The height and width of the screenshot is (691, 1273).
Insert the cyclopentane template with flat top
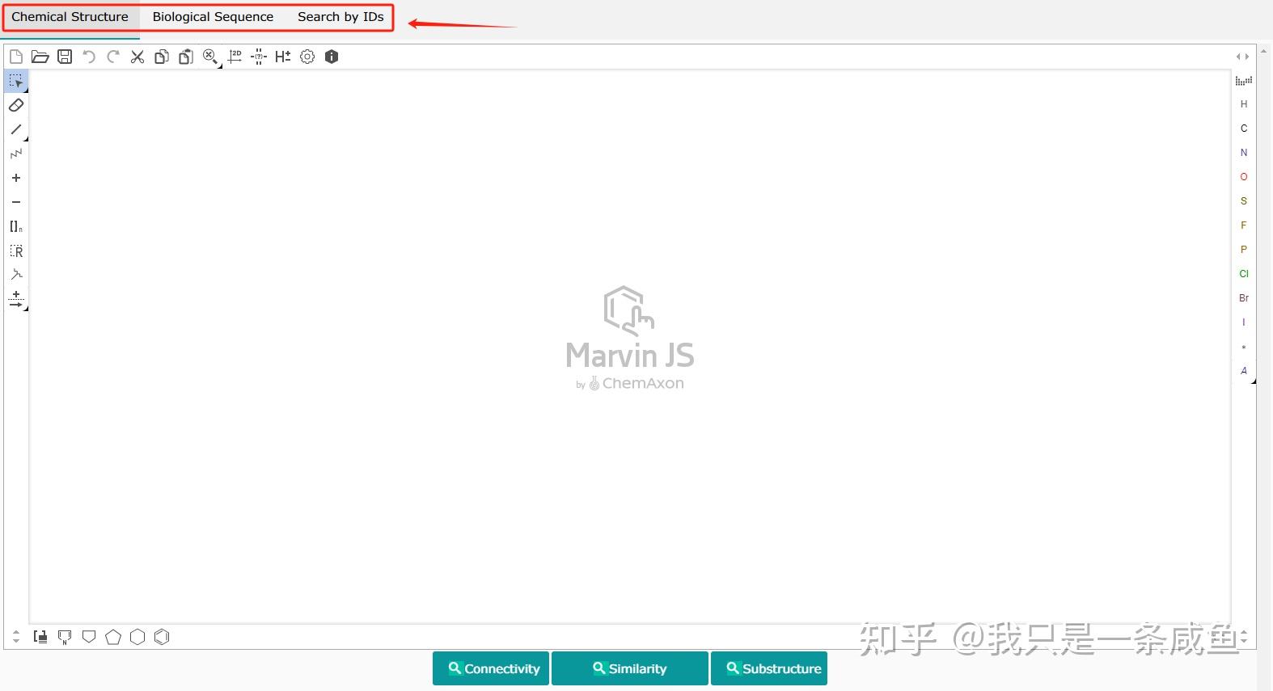click(89, 637)
